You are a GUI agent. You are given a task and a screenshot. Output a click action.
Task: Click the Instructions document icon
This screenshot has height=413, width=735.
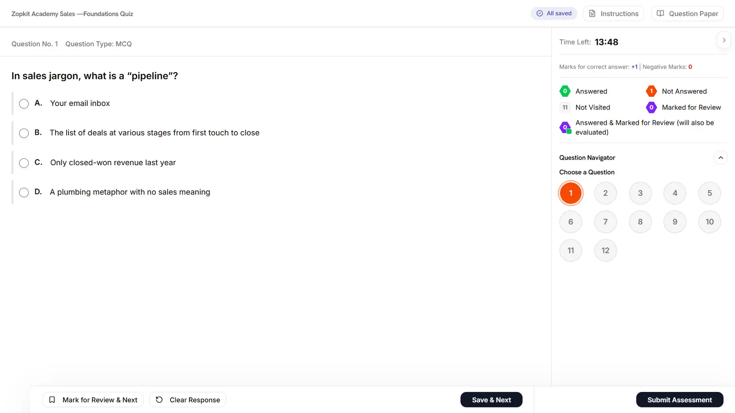pyautogui.click(x=592, y=13)
